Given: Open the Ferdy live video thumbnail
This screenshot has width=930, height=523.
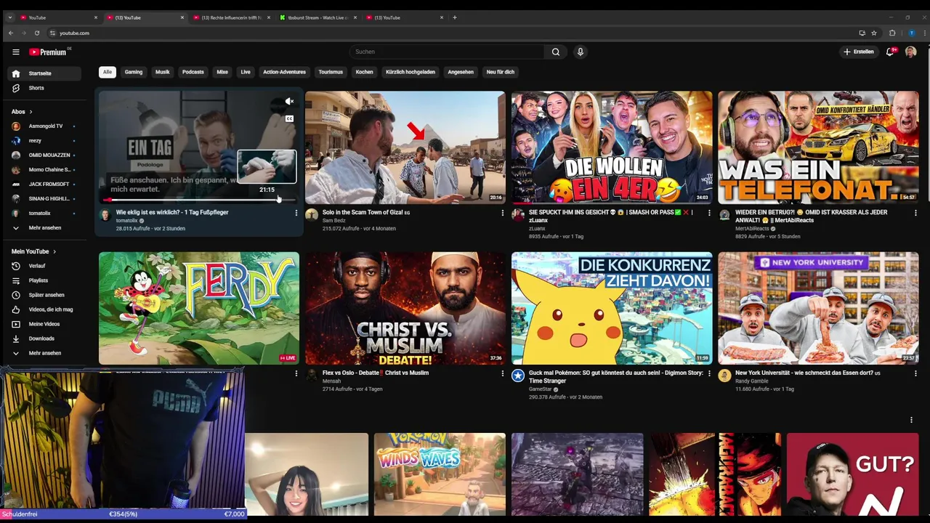Looking at the screenshot, I should [x=199, y=308].
